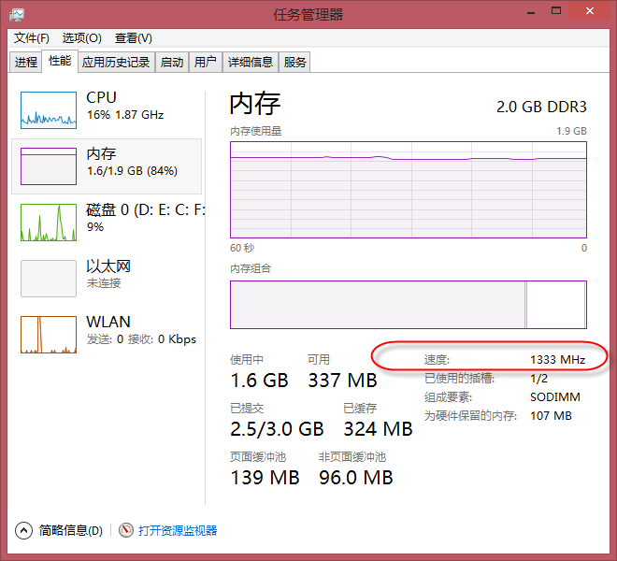This screenshot has height=561, width=617.
Task: Click the 1.6/1.9 GB (84%) memory label
Action: point(132,171)
